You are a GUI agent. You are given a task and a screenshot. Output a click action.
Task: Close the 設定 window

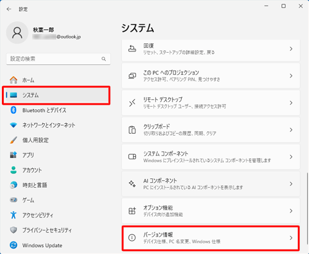tap(301, 6)
